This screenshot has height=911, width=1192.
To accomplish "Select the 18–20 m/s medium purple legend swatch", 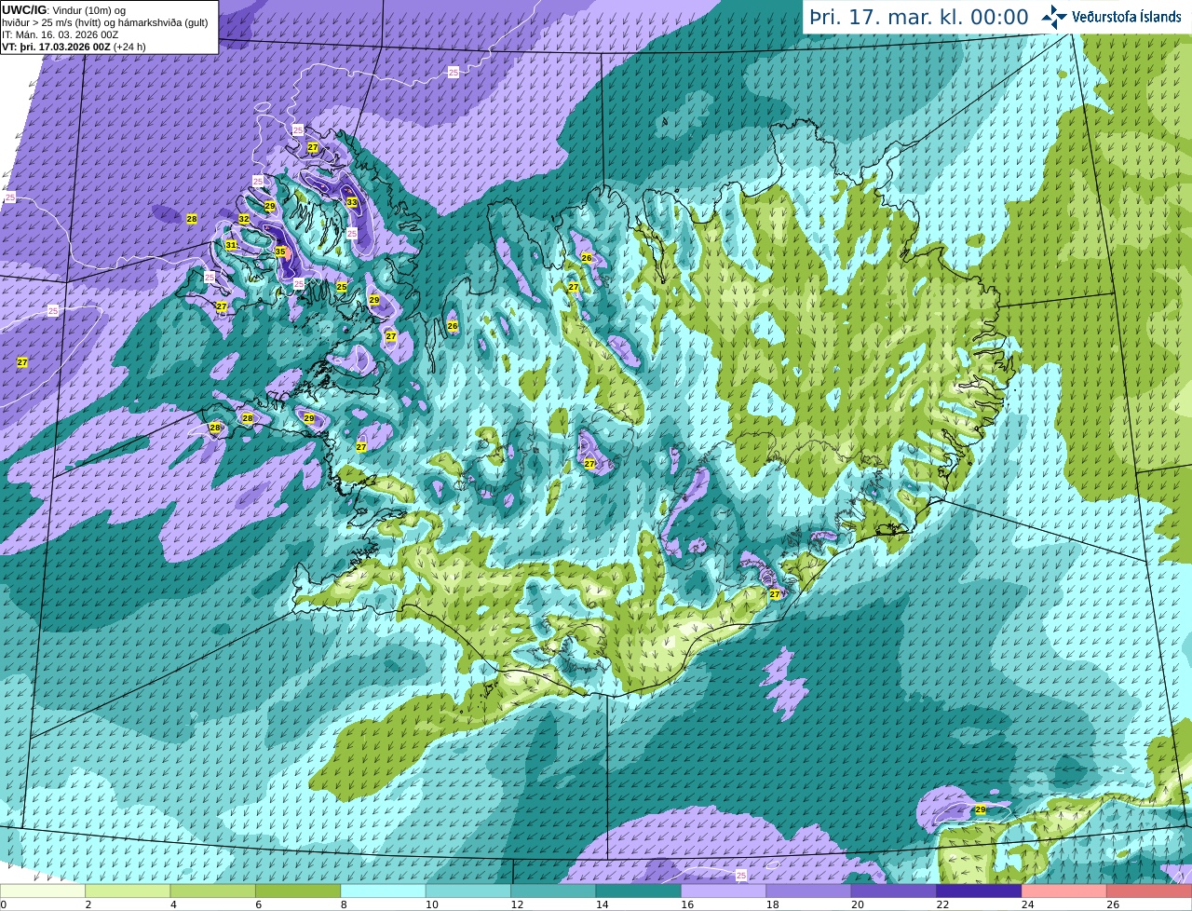I will tap(808, 891).
